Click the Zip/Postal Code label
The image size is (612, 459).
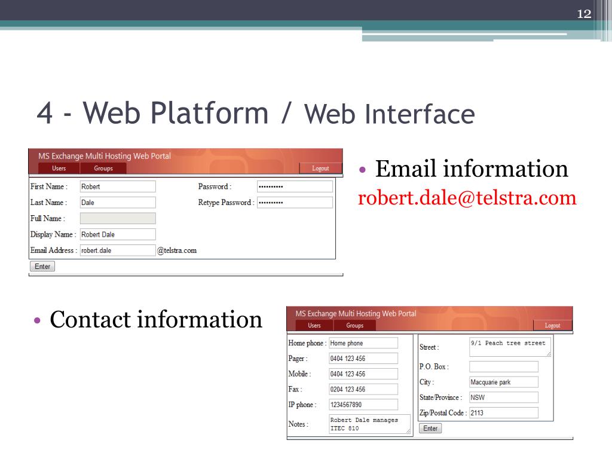[443, 413]
